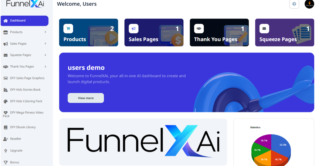Click the DFY Mega Fitness heart icon
Screen dimensions: 319x166
pyautogui.click(x=6, y=113)
